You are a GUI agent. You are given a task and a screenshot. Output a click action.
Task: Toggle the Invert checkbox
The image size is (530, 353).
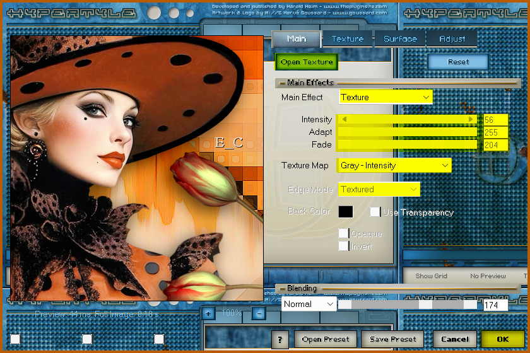click(x=343, y=246)
